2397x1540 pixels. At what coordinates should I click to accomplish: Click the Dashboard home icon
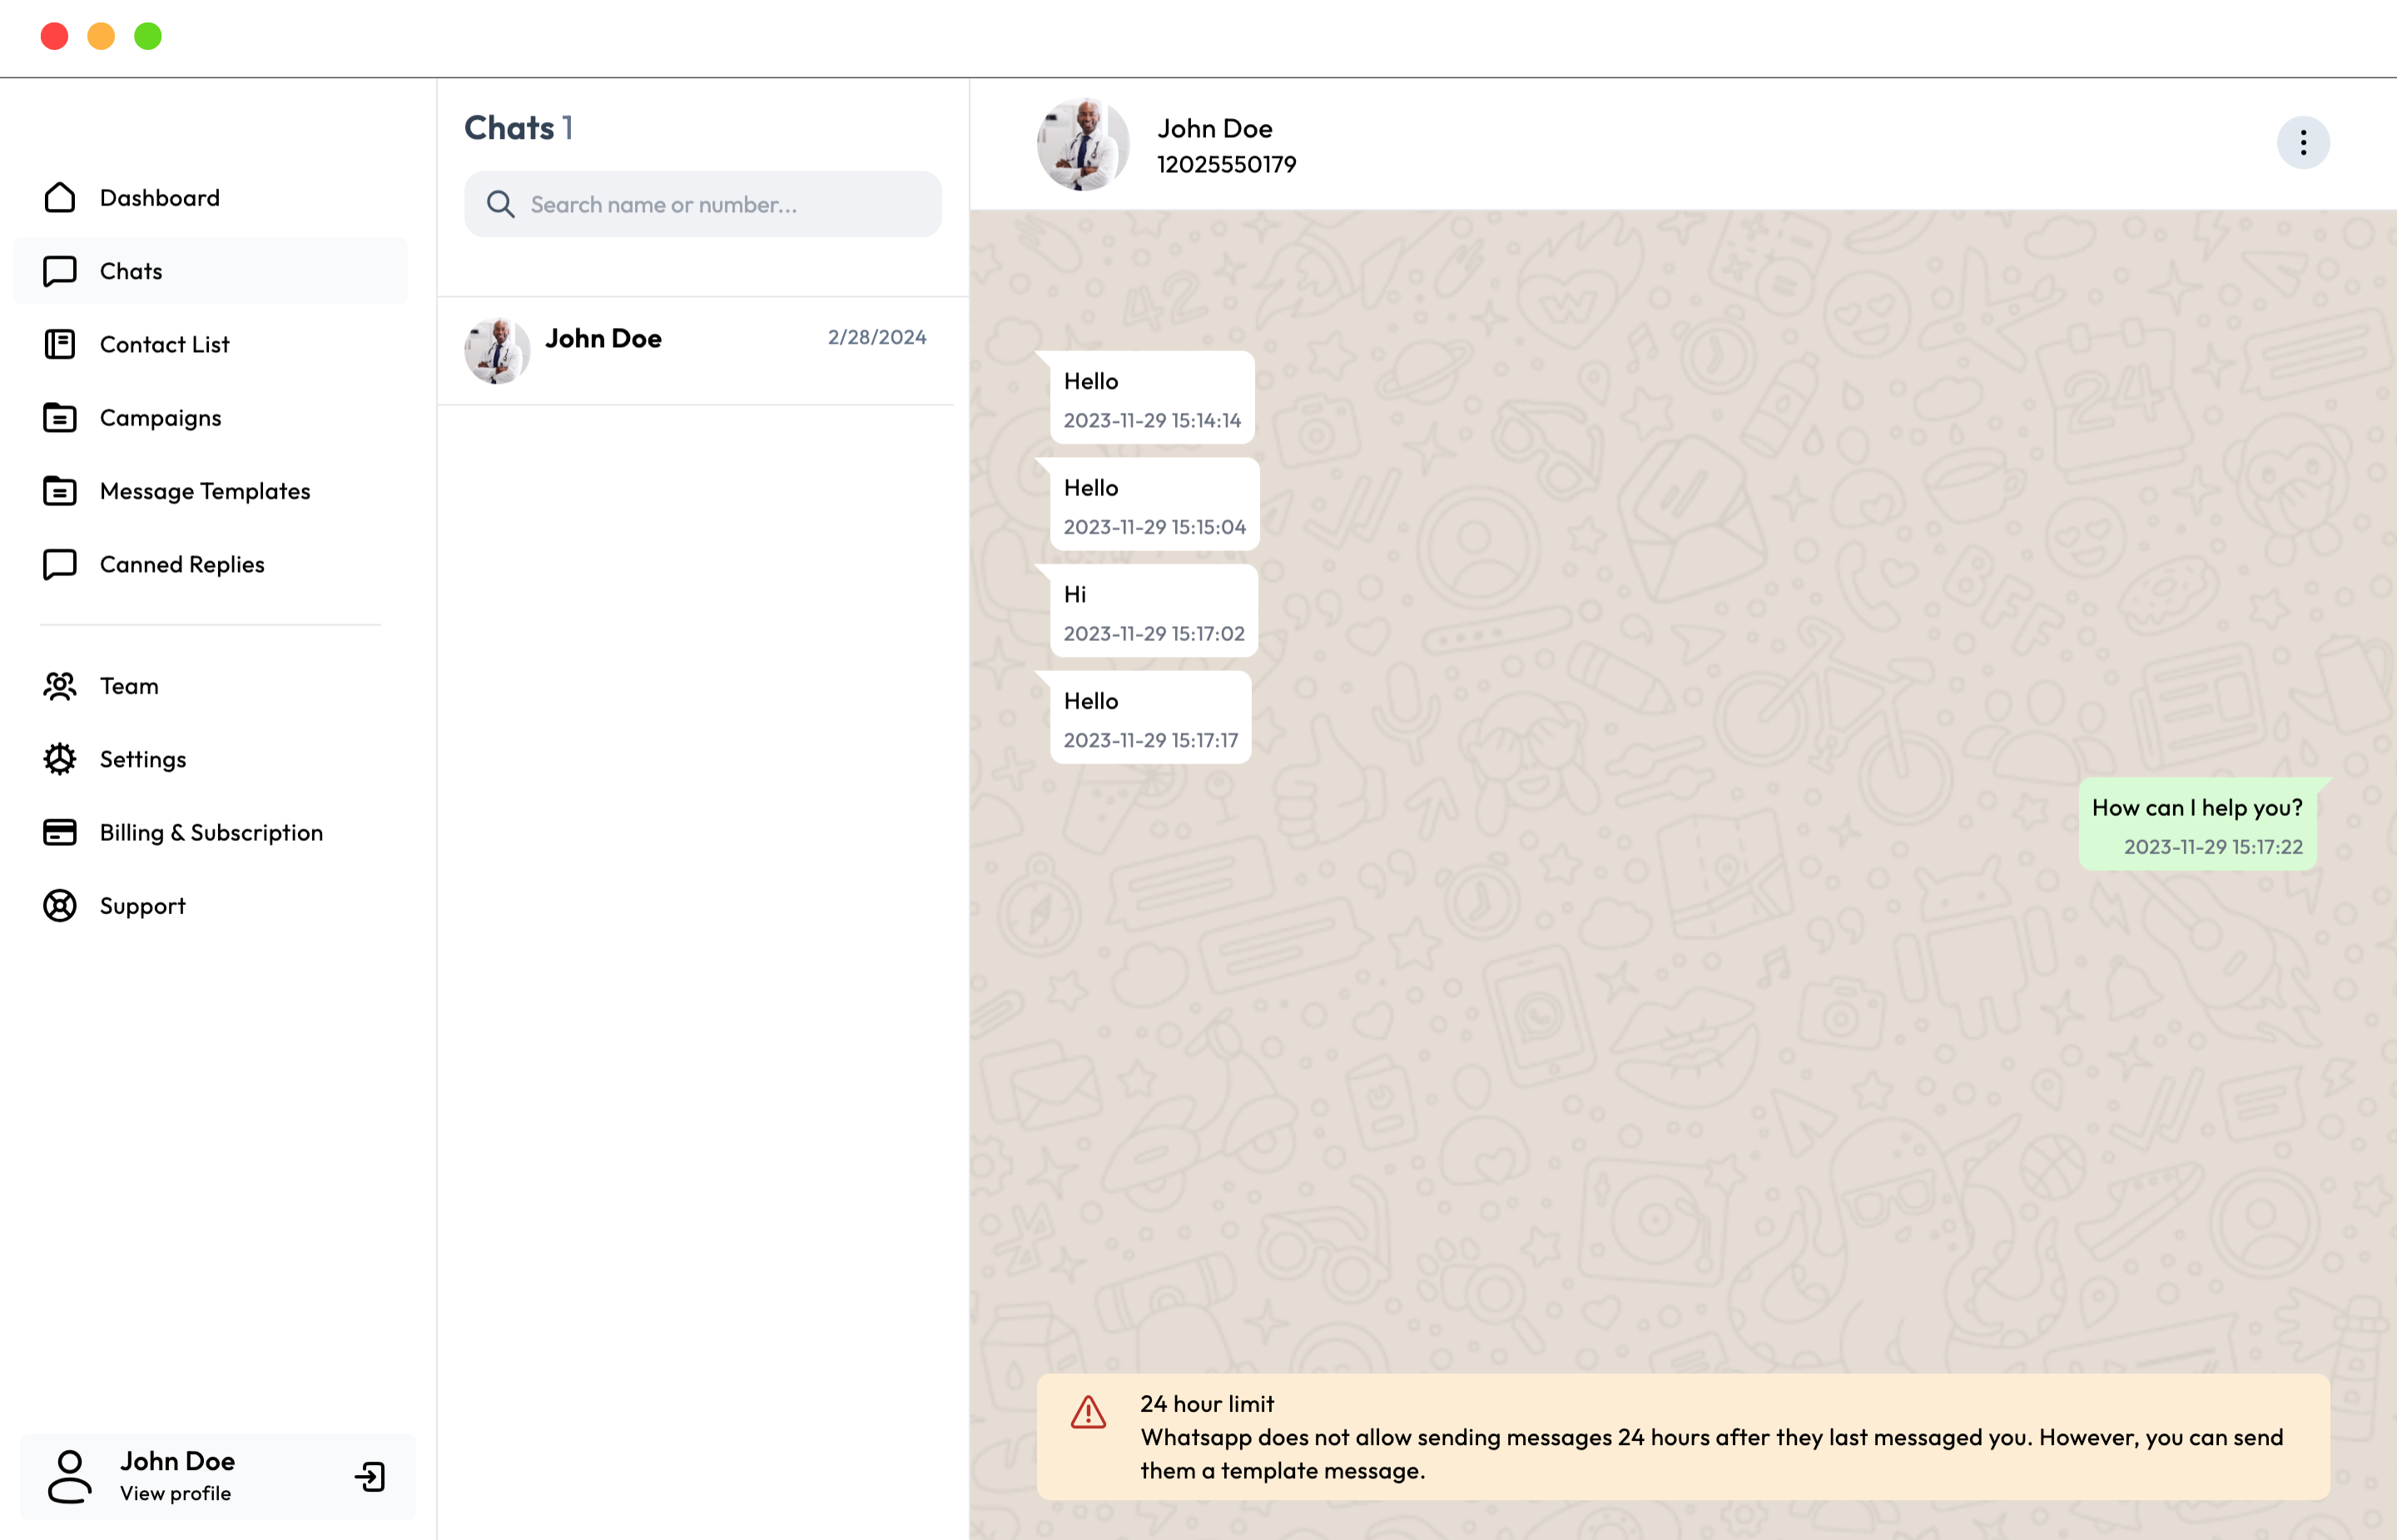[x=60, y=198]
